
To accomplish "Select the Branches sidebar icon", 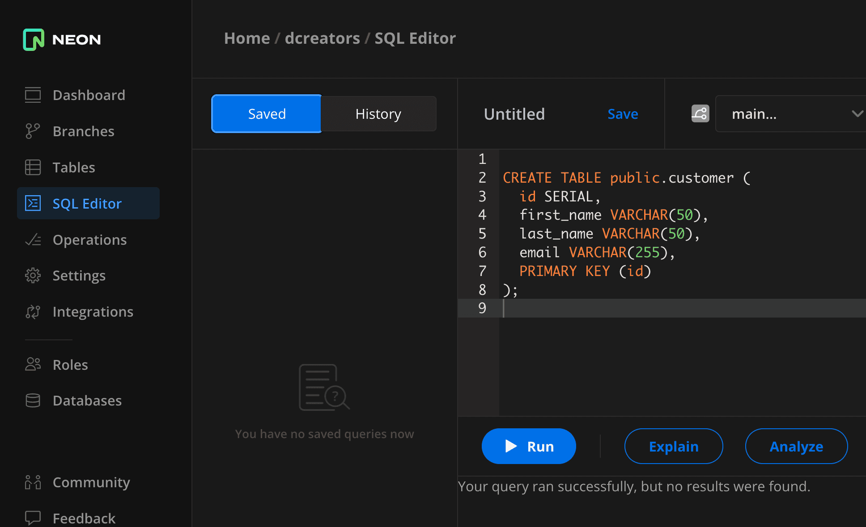I will click(33, 131).
